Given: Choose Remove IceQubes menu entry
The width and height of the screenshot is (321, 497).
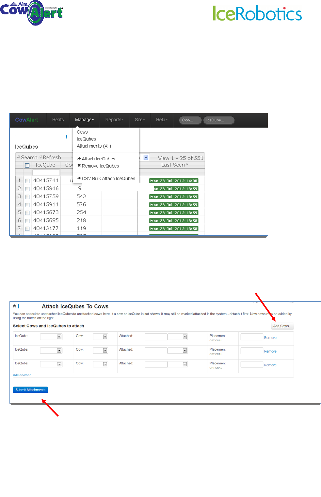Looking at the screenshot, I should [x=100, y=166].
